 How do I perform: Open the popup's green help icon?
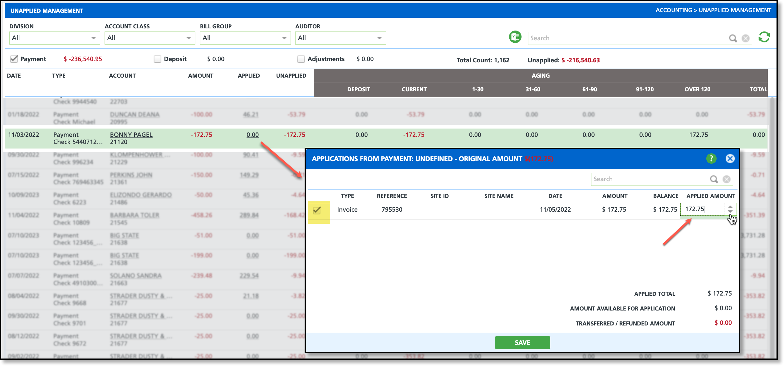coord(711,159)
